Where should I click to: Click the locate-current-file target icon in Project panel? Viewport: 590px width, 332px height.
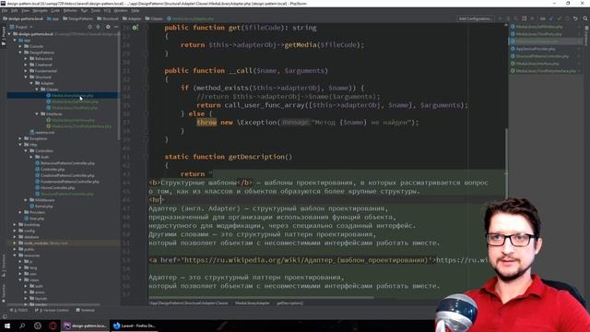coord(90,27)
